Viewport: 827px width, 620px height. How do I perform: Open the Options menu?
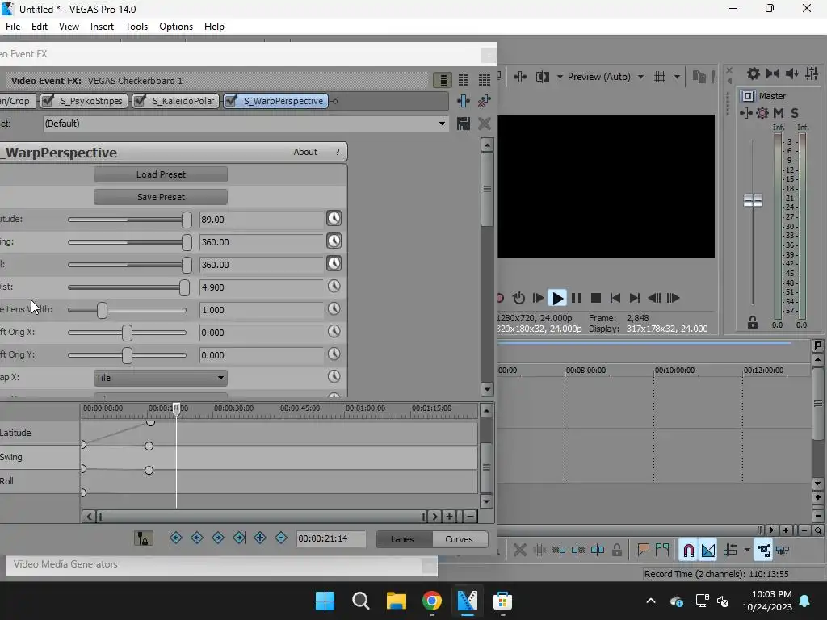click(x=175, y=27)
